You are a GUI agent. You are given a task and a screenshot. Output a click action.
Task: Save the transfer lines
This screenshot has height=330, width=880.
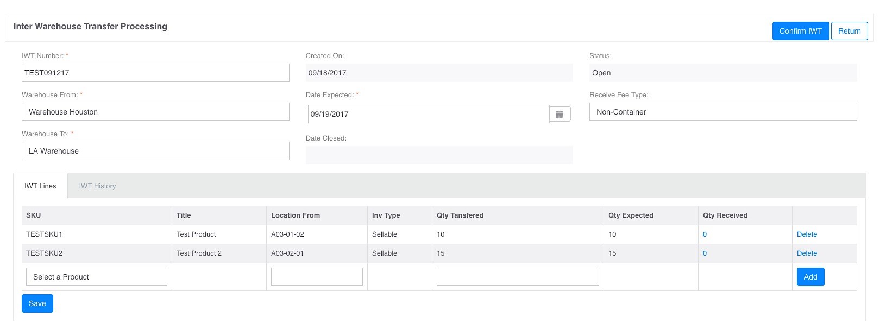[x=37, y=303]
